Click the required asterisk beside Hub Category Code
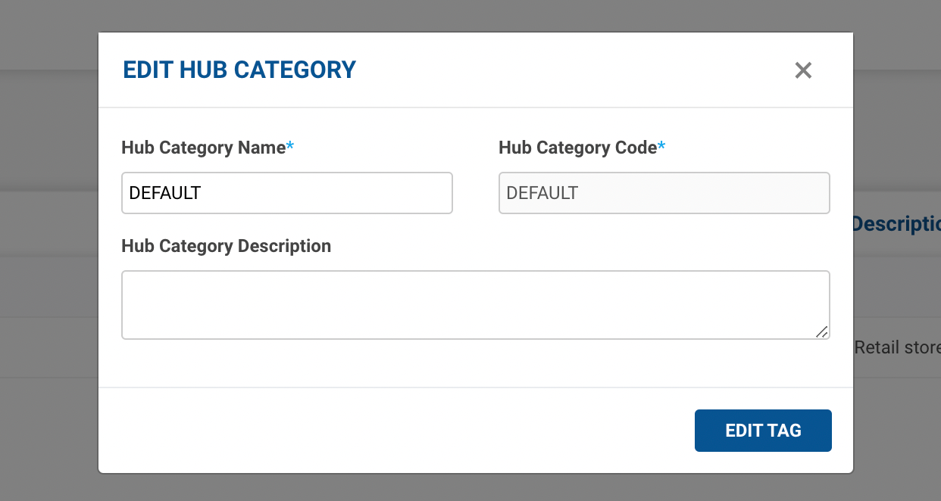 (661, 147)
